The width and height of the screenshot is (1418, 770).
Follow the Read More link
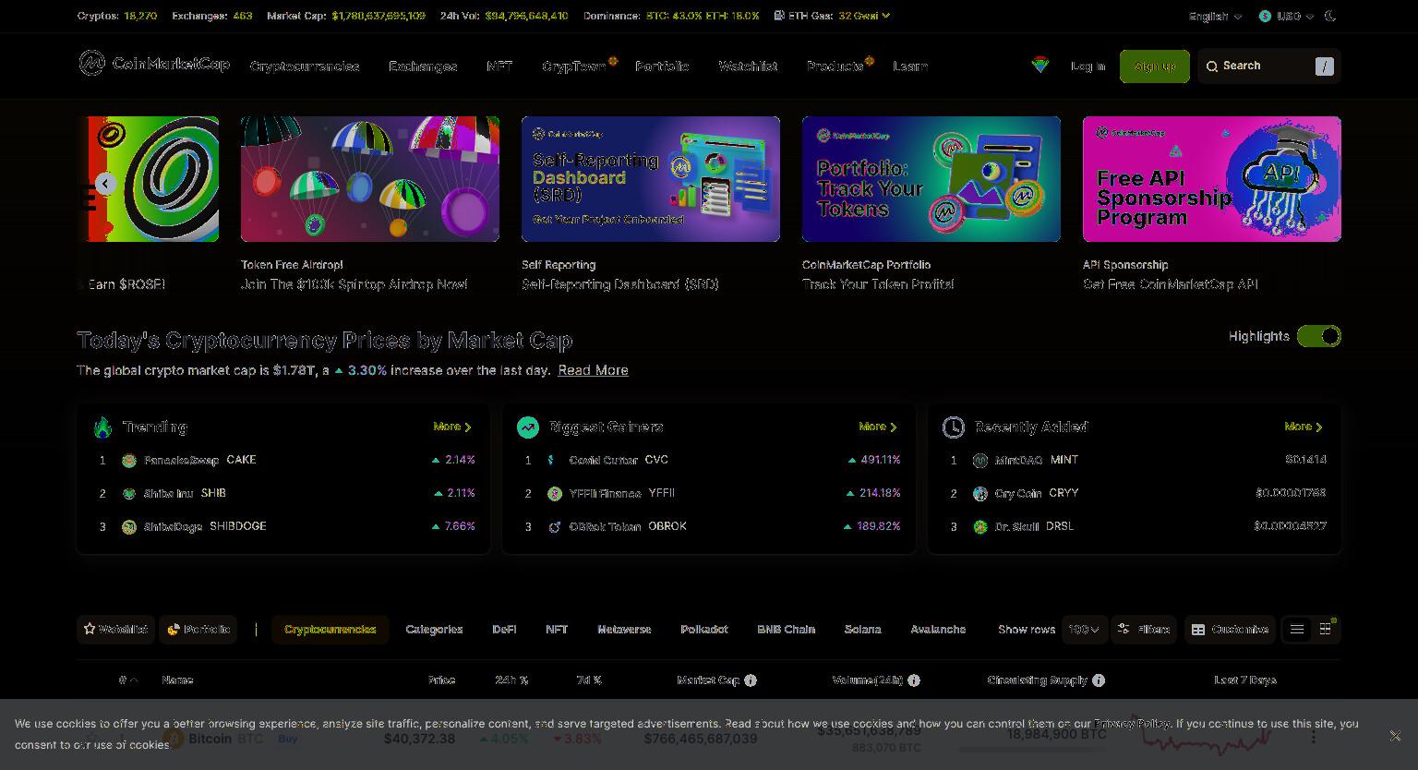(593, 370)
